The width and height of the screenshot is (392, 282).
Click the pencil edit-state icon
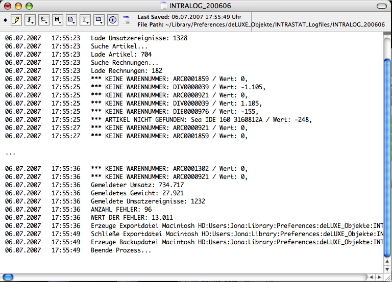16,20
